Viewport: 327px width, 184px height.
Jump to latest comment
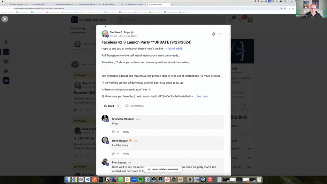click(x=163, y=169)
